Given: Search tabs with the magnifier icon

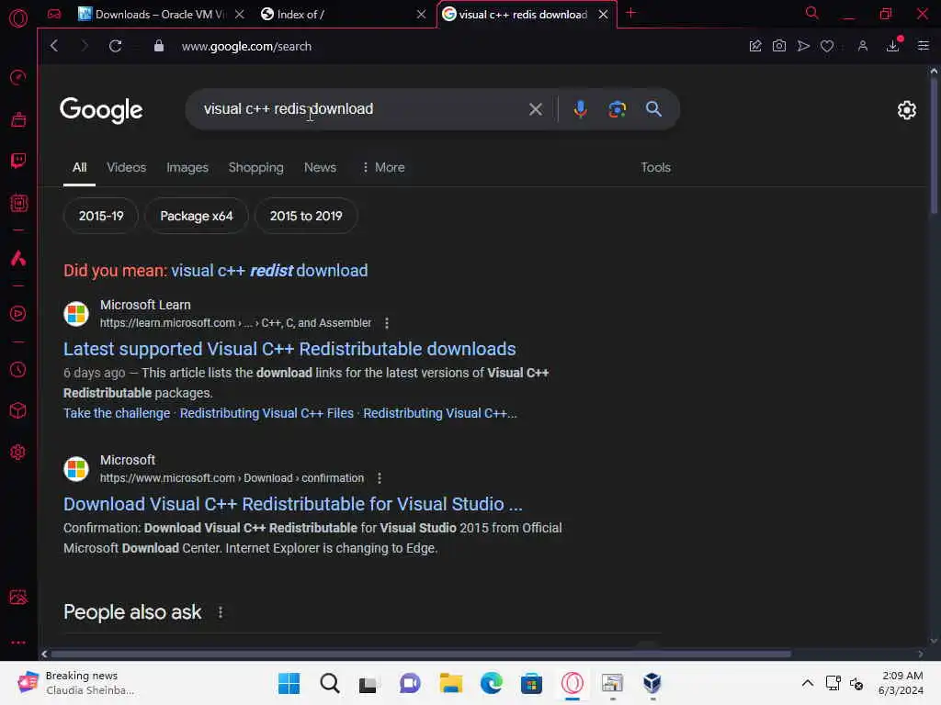Looking at the screenshot, I should tap(811, 13).
